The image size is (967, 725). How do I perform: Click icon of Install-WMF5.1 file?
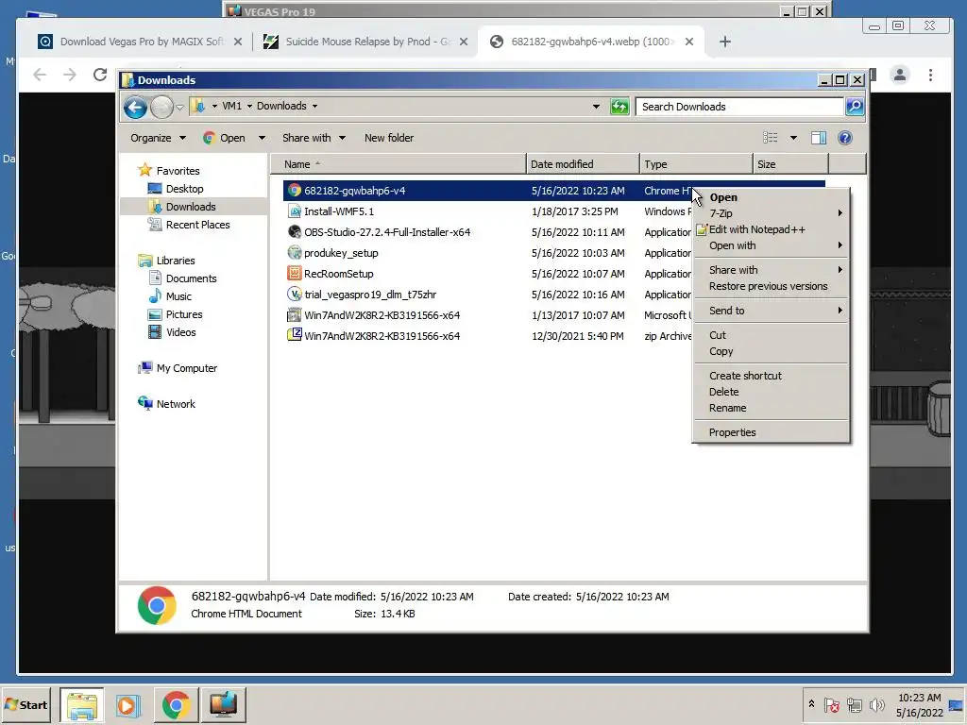[x=295, y=211]
